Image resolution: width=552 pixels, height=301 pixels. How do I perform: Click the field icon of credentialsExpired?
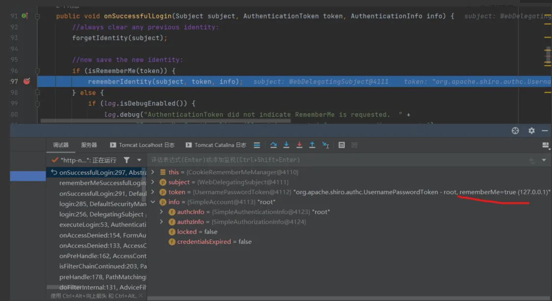(172, 242)
